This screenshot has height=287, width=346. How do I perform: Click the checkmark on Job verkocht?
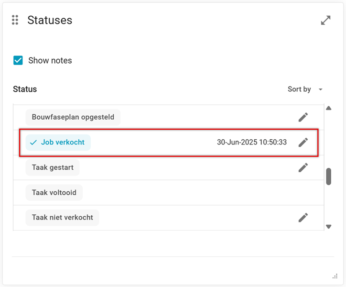tap(33, 143)
